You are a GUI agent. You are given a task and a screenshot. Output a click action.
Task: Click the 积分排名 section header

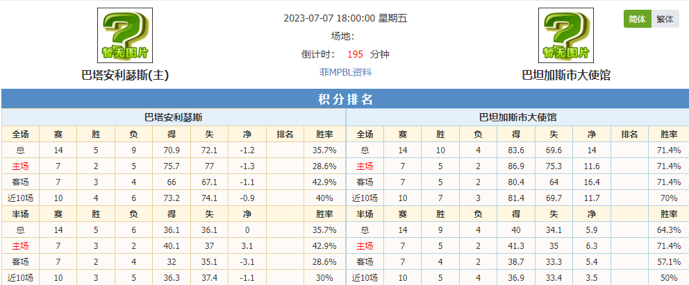pos(345,100)
